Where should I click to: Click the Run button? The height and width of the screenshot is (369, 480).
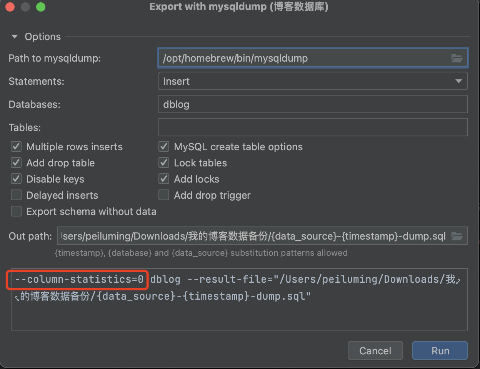pyautogui.click(x=440, y=351)
